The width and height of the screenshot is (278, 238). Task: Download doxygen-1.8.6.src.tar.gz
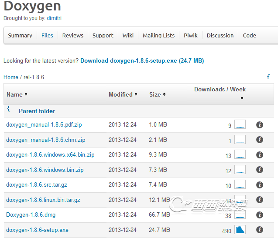(x=37, y=185)
